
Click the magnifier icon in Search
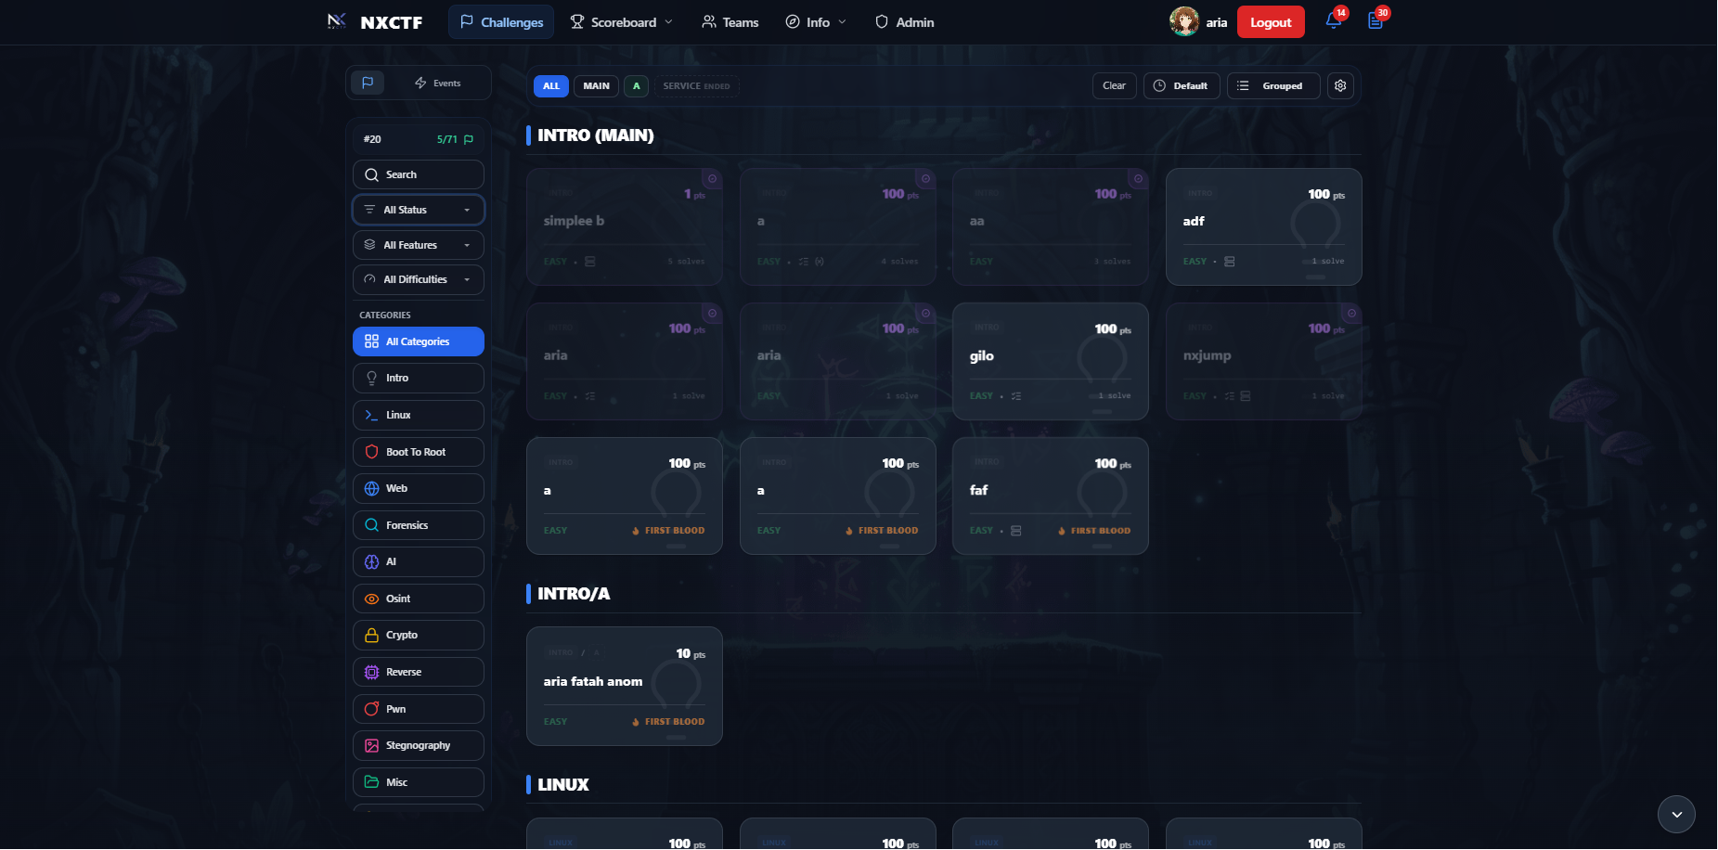click(371, 174)
